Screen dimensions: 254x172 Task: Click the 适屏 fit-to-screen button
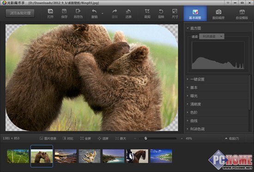point(103,138)
